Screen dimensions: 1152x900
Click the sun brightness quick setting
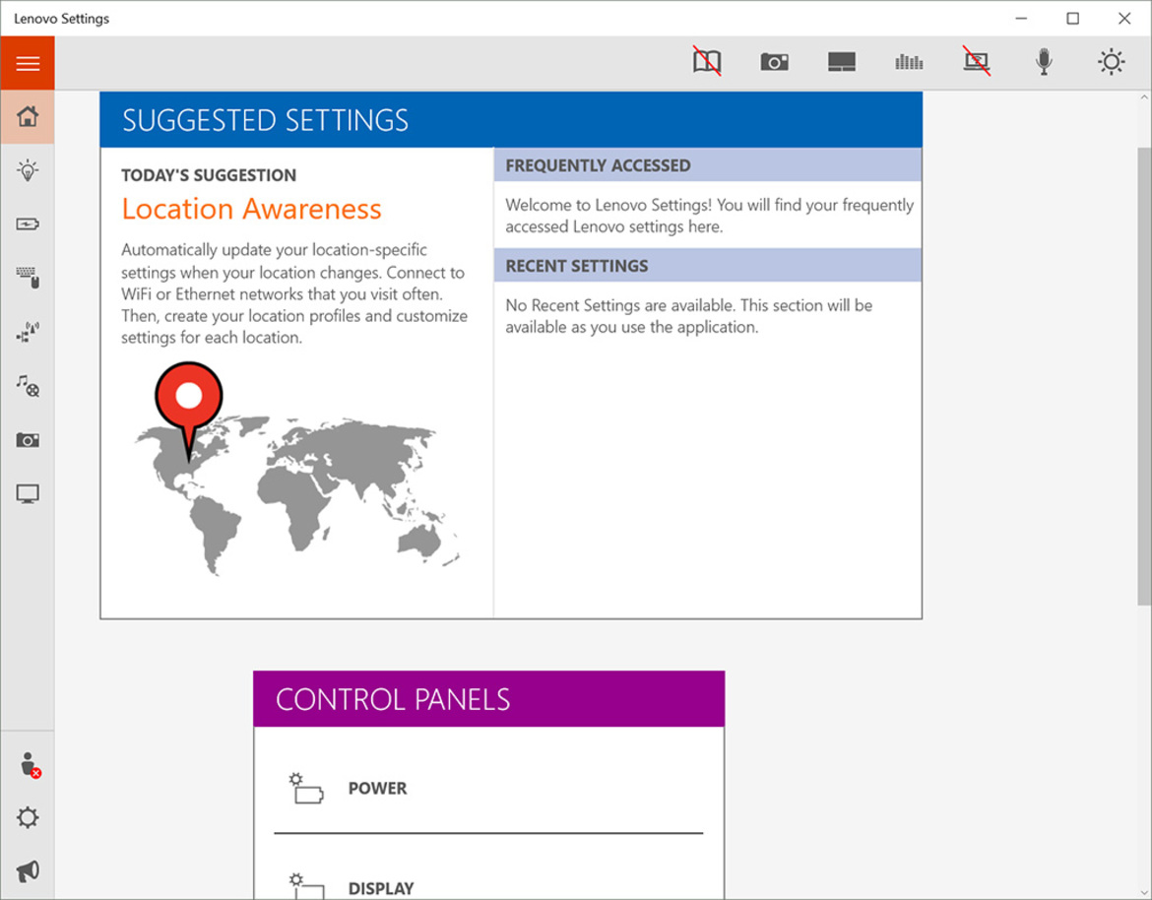pos(1112,62)
